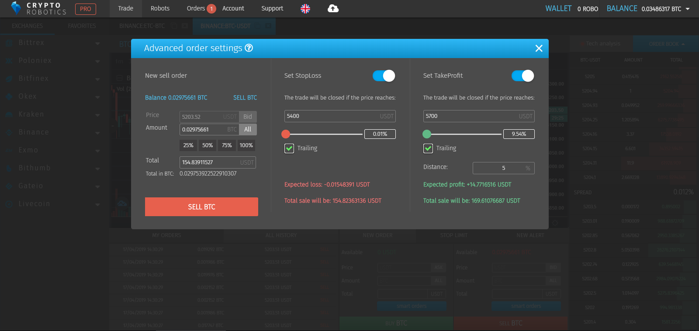This screenshot has width=699, height=331.
Task: Click the Gateio exchange icon
Action: point(9,186)
